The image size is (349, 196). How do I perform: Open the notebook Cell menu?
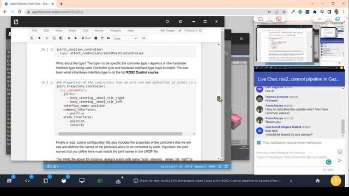(86, 30)
